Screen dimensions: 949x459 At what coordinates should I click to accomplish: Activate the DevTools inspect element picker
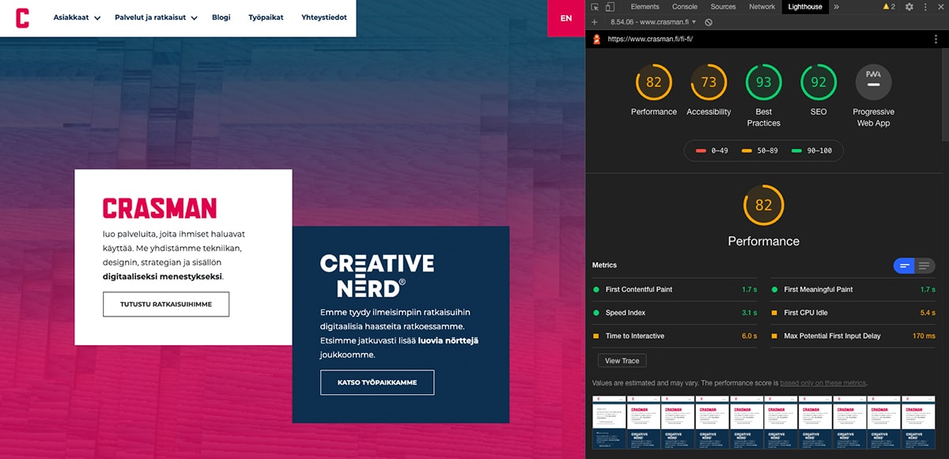tap(595, 7)
